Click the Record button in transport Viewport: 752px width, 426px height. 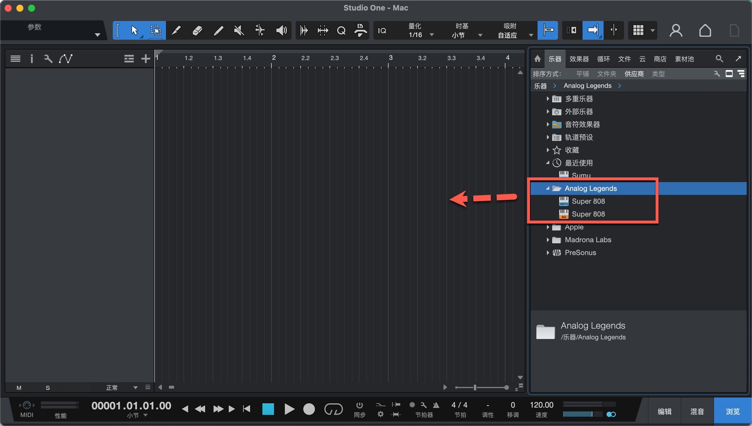click(x=309, y=409)
